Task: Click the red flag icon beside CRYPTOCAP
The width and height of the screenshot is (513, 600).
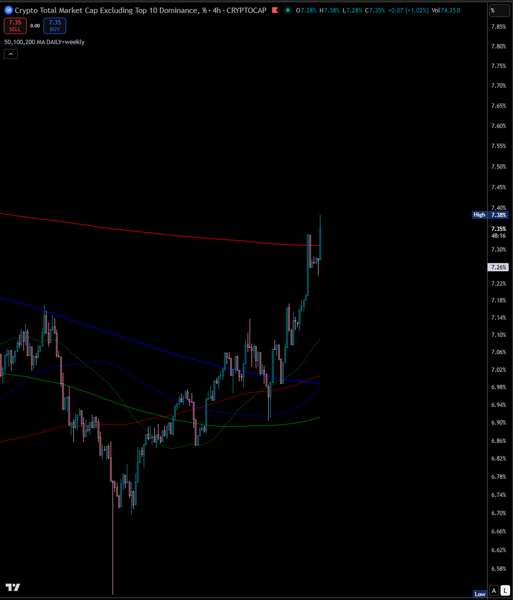Action: point(274,10)
